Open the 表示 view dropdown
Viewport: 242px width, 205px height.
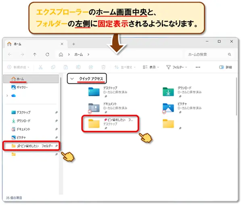tap(151, 67)
